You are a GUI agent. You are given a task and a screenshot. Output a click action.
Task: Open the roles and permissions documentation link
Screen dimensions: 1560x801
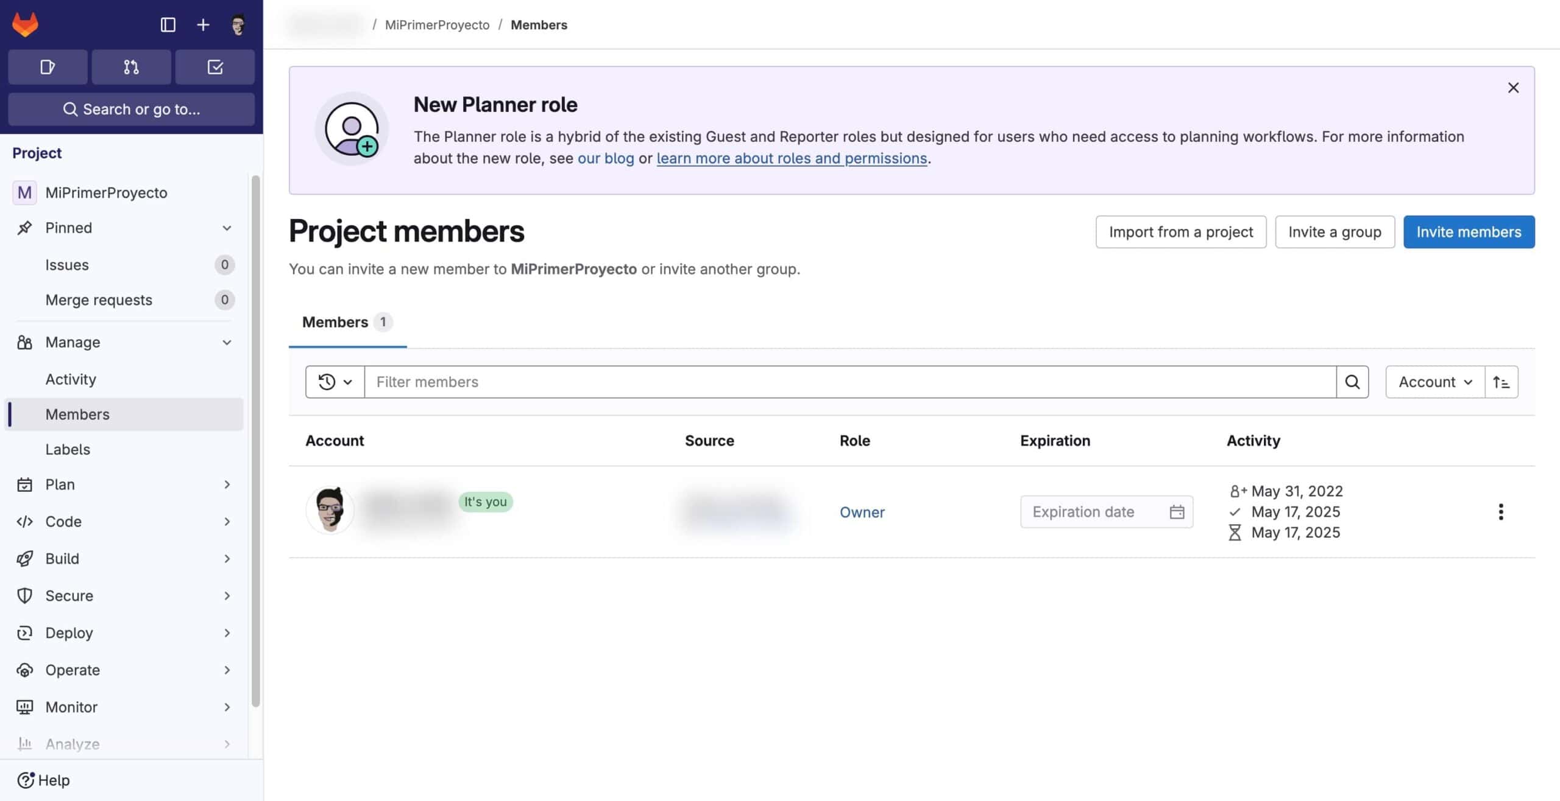click(792, 158)
